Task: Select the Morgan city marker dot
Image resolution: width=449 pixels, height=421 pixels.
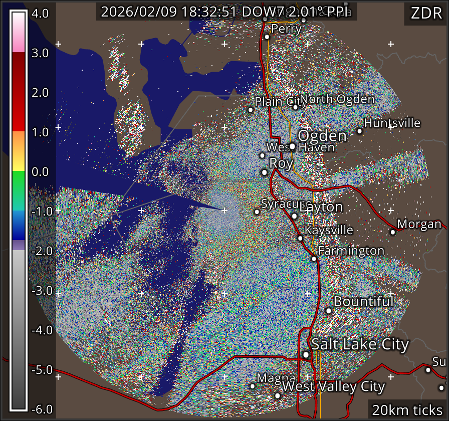Action: [393, 232]
